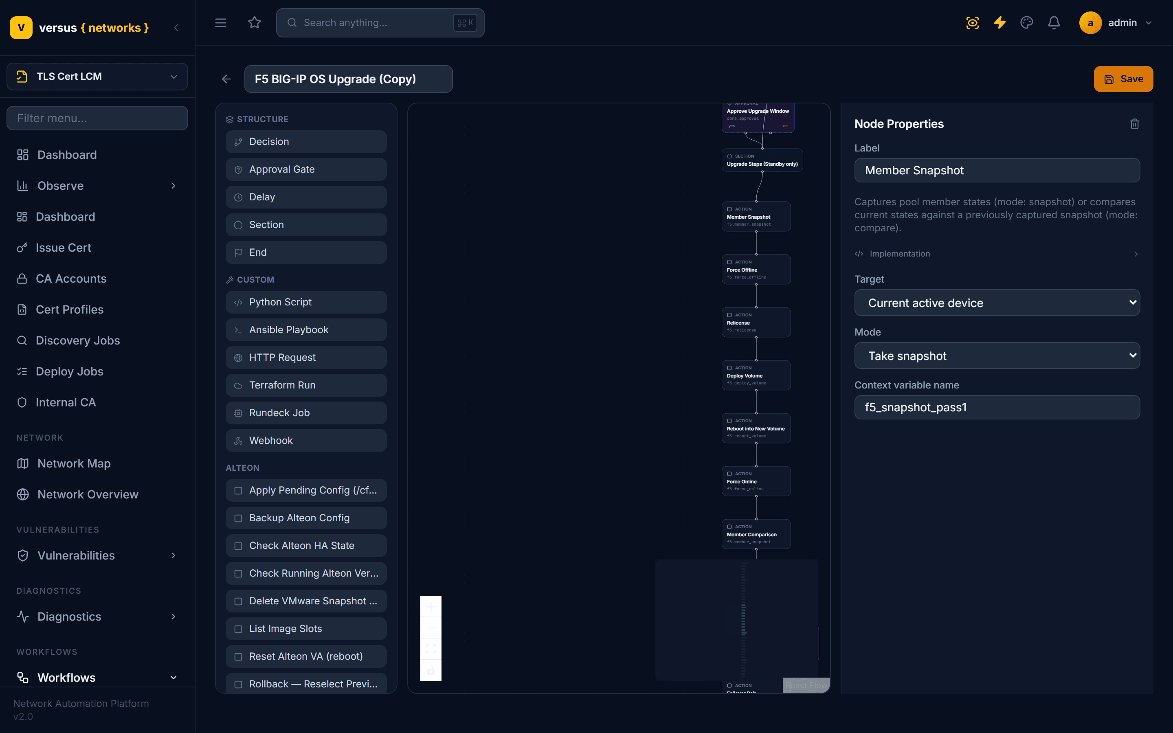Open the TLS Cert LCM app dropdown

(97, 77)
